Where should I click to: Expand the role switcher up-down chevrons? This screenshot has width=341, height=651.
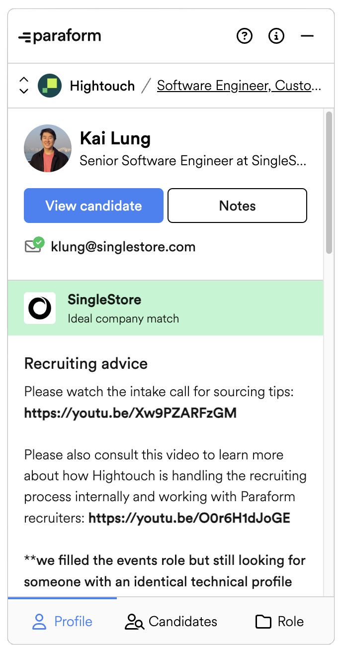coord(23,85)
